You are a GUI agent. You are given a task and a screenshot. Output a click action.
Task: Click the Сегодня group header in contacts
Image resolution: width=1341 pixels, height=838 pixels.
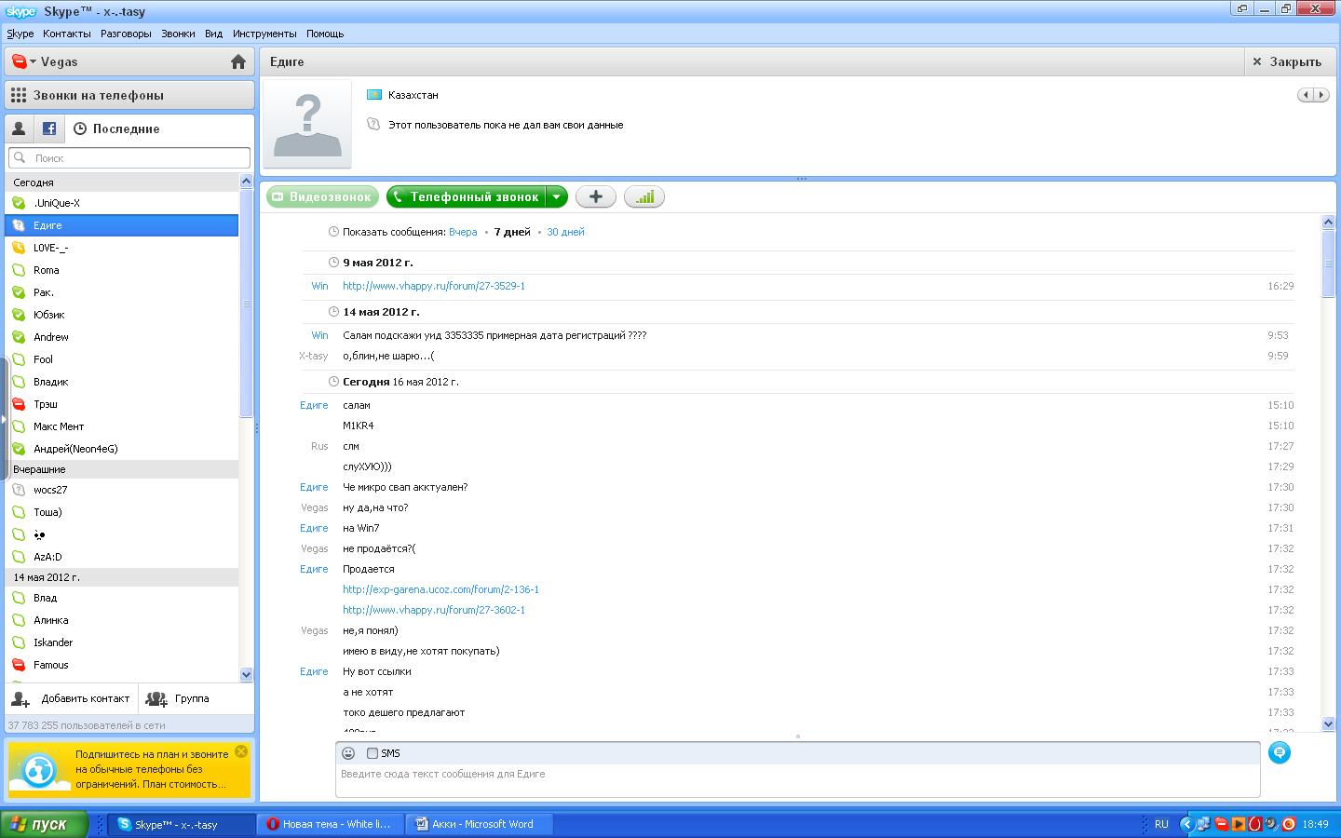pyautogui.click(x=122, y=182)
